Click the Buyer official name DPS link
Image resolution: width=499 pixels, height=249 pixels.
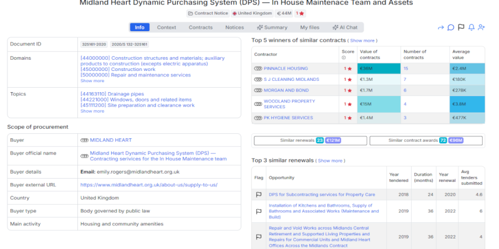coord(158,156)
